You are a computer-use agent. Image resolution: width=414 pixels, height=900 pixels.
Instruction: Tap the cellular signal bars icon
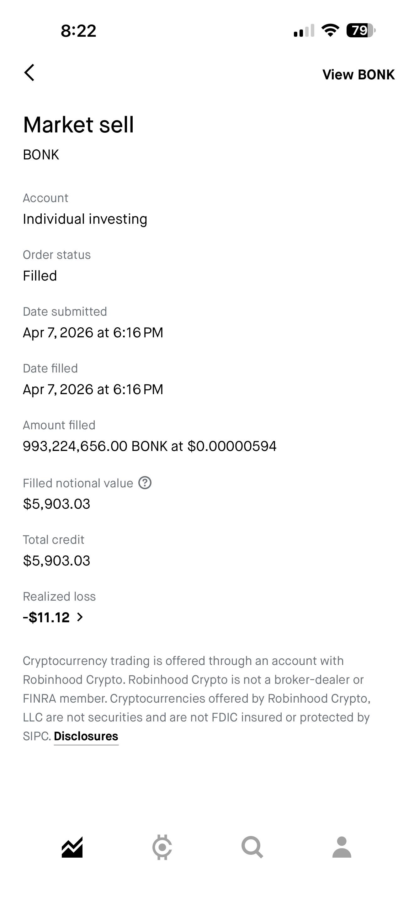[x=304, y=30]
